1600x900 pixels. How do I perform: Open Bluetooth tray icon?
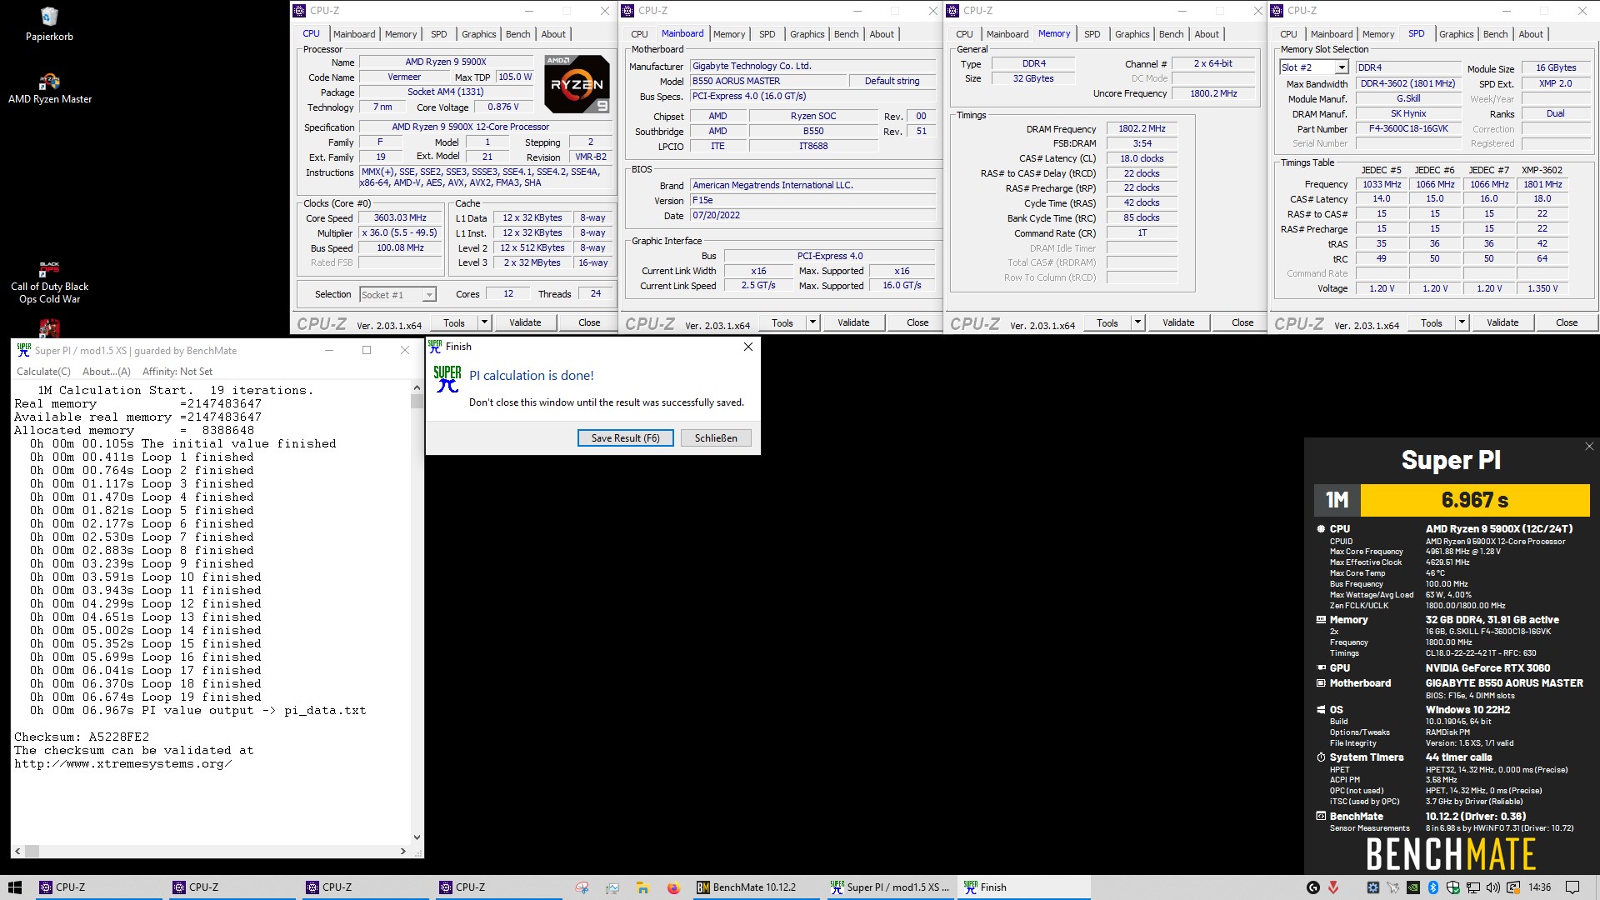1433,887
